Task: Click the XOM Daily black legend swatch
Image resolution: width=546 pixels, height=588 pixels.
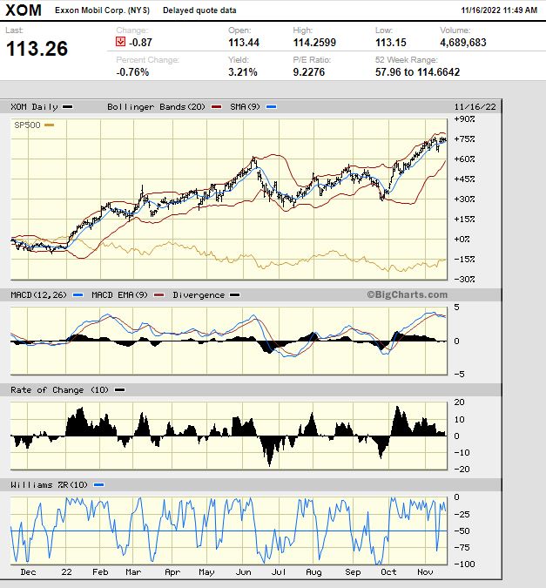Action: pyautogui.click(x=67, y=107)
